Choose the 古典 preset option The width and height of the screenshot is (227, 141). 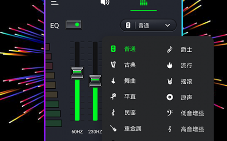pos(130,65)
